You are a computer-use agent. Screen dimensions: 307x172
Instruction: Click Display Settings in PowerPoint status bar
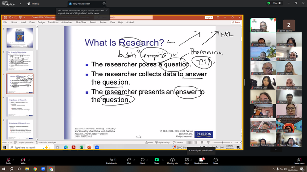point(163,142)
